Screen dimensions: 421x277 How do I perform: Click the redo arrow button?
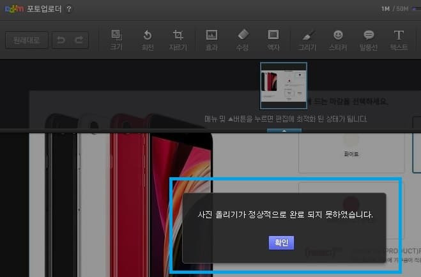click(x=79, y=40)
